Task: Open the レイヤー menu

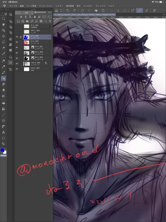Action: 59,6
